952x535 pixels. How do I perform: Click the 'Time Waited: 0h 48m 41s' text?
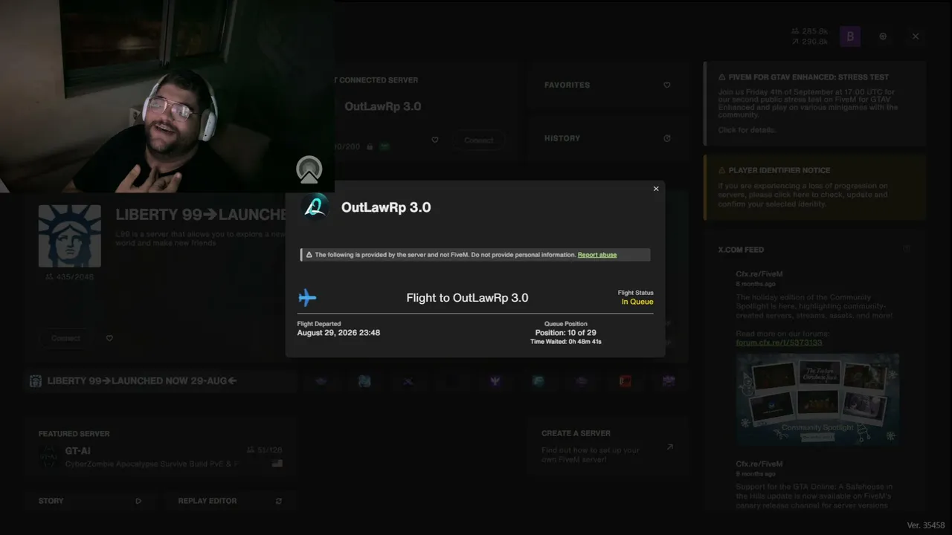(566, 342)
